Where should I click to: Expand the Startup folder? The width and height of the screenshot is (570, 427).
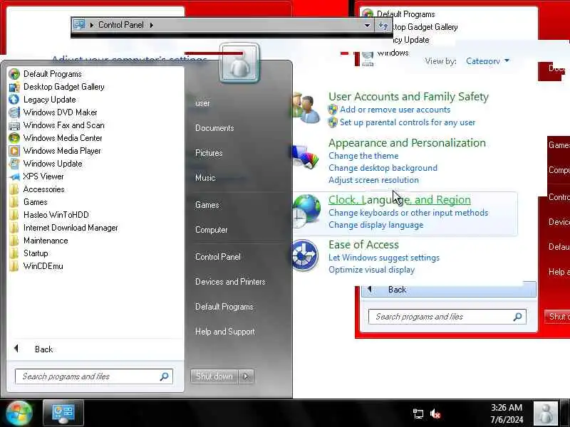tap(36, 253)
